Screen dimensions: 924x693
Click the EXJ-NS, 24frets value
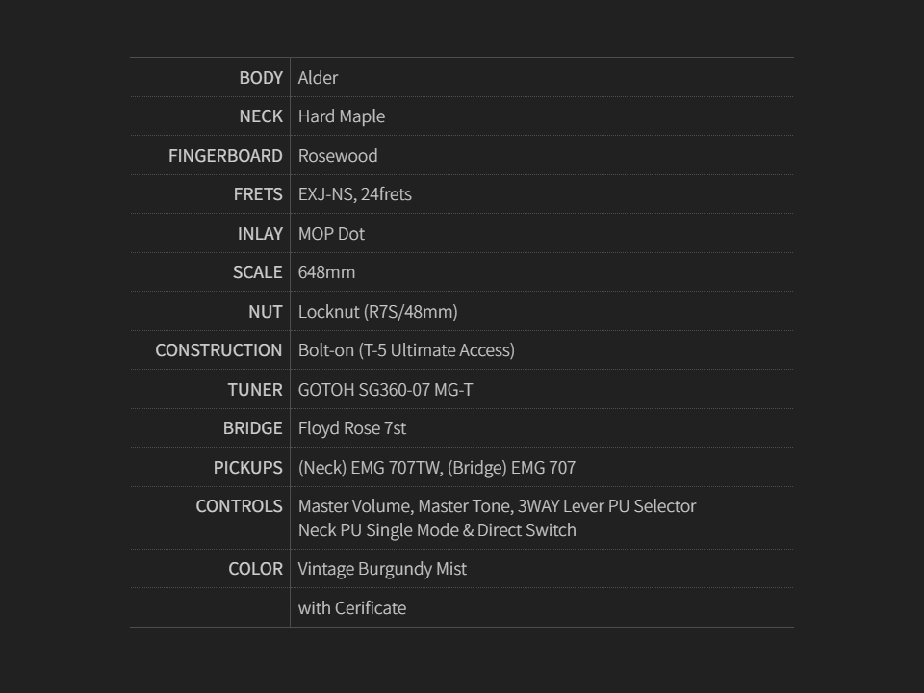(355, 194)
